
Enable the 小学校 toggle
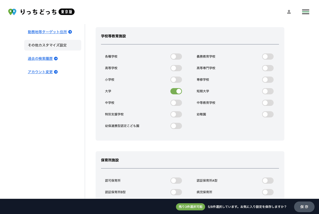[176, 80]
